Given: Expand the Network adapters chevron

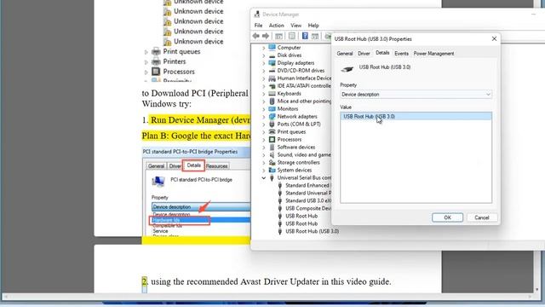Looking at the screenshot, I should pos(263,117).
